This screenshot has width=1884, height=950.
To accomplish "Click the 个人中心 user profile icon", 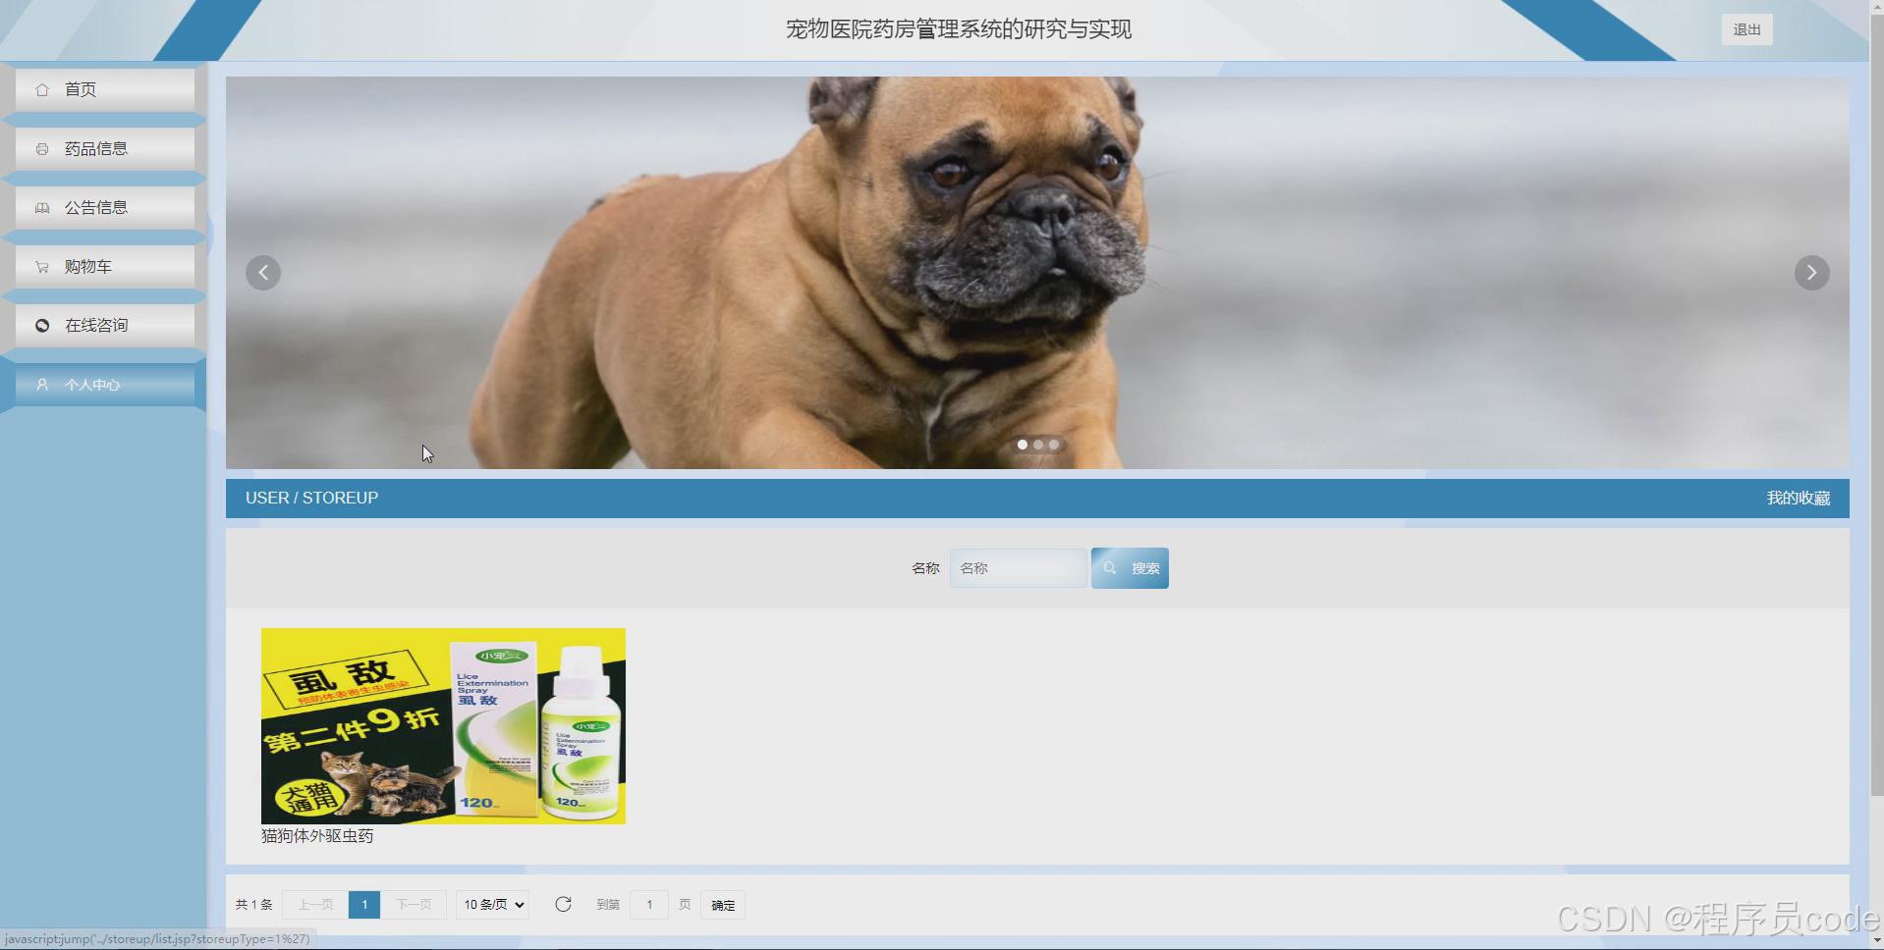I will [x=41, y=384].
